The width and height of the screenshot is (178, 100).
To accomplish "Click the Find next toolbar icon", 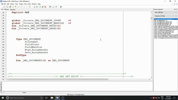I will pos(53,7).
